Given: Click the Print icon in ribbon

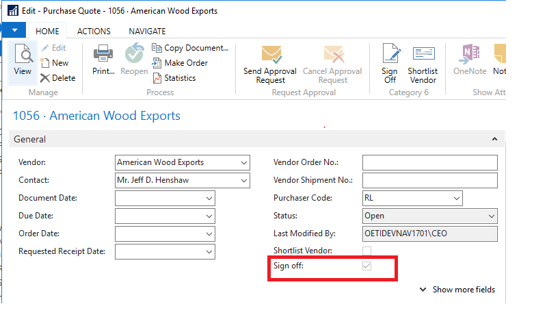Looking at the screenshot, I should tap(103, 53).
